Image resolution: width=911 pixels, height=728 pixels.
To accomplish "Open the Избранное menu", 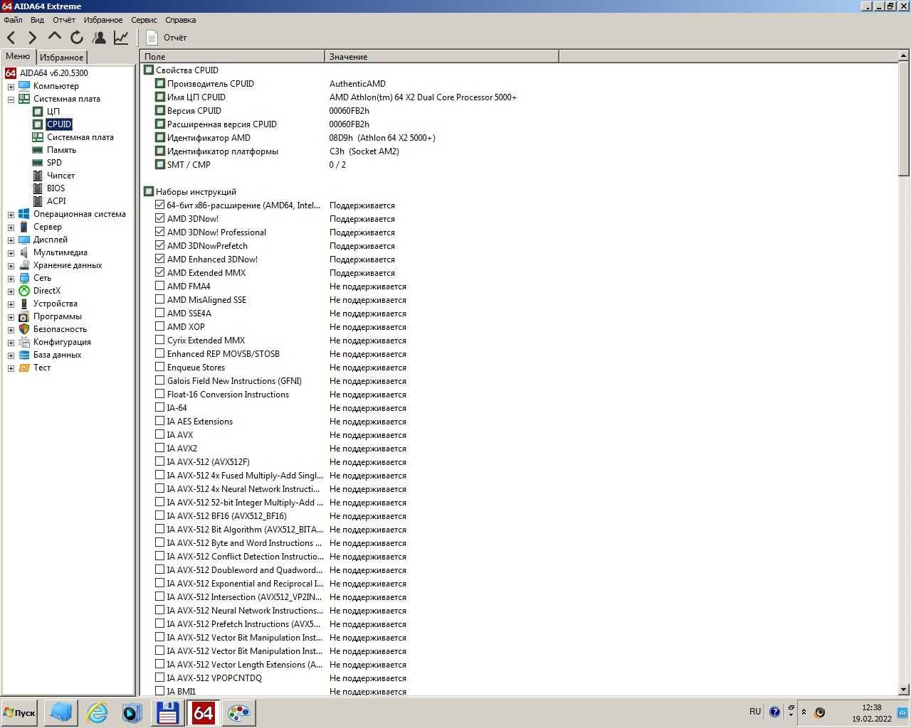I will click(103, 20).
